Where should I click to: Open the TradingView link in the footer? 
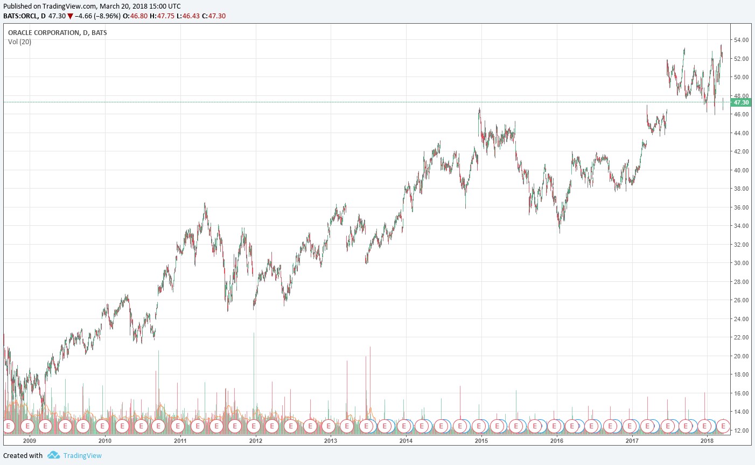coord(82,456)
